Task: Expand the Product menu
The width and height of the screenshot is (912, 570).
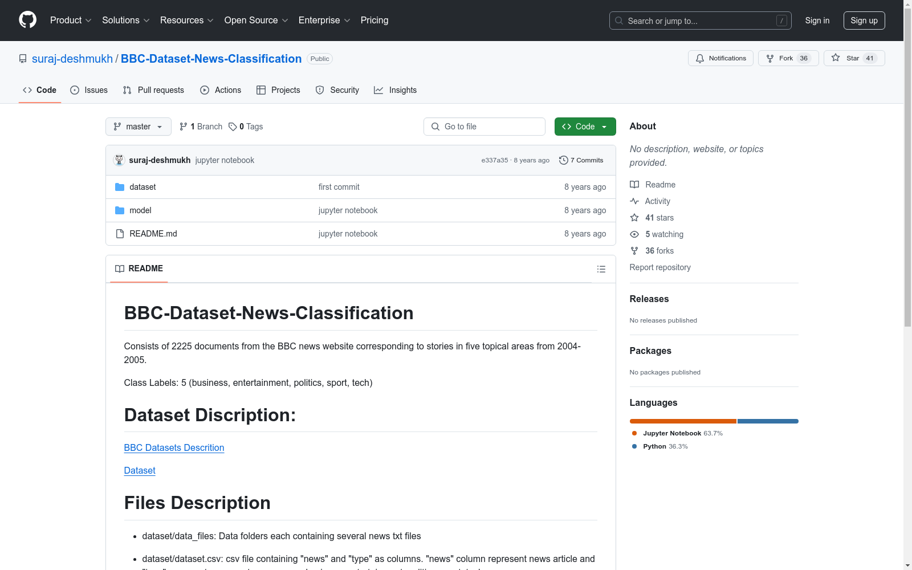Action: [x=71, y=20]
